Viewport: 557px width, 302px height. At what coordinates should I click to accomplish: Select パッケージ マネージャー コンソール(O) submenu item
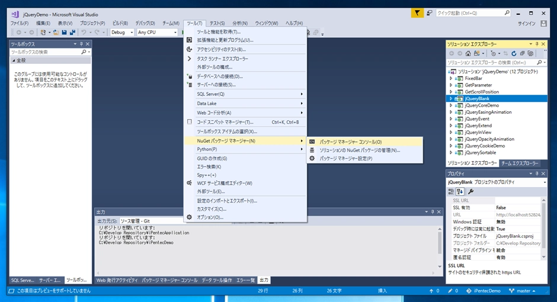click(x=365, y=142)
